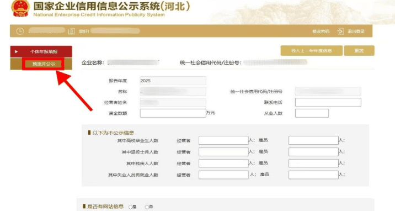This screenshot has width=395, height=211.
Task: Open the 修改密码 link
Action: (x=321, y=31)
